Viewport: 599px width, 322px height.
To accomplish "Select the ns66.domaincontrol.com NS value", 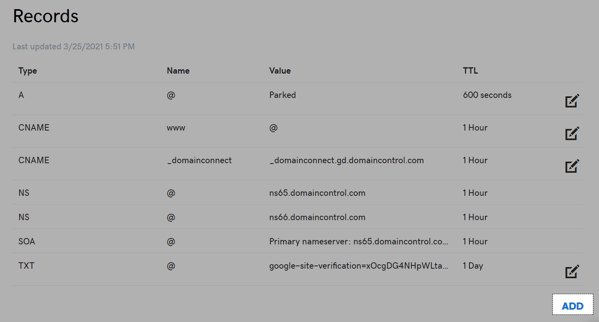I will [317, 217].
